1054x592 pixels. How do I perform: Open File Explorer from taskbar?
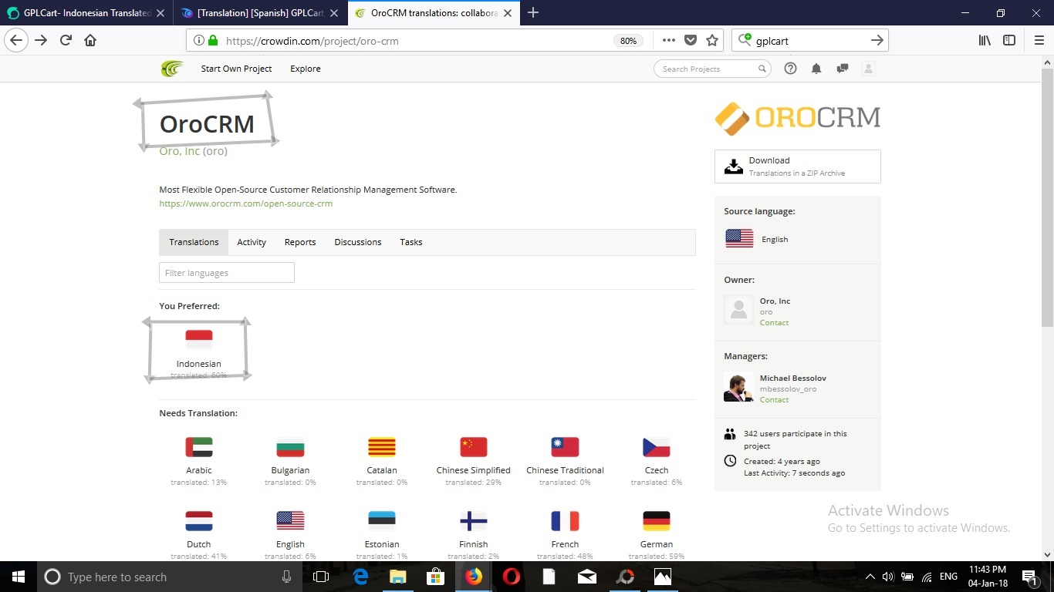[398, 577]
